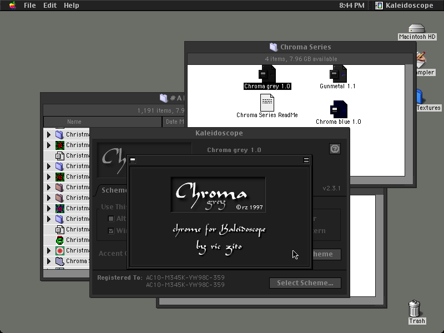This screenshot has height=333, width=444.
Task: Click the folder icon in the '# A' window title
Action: tap(164, 98)
